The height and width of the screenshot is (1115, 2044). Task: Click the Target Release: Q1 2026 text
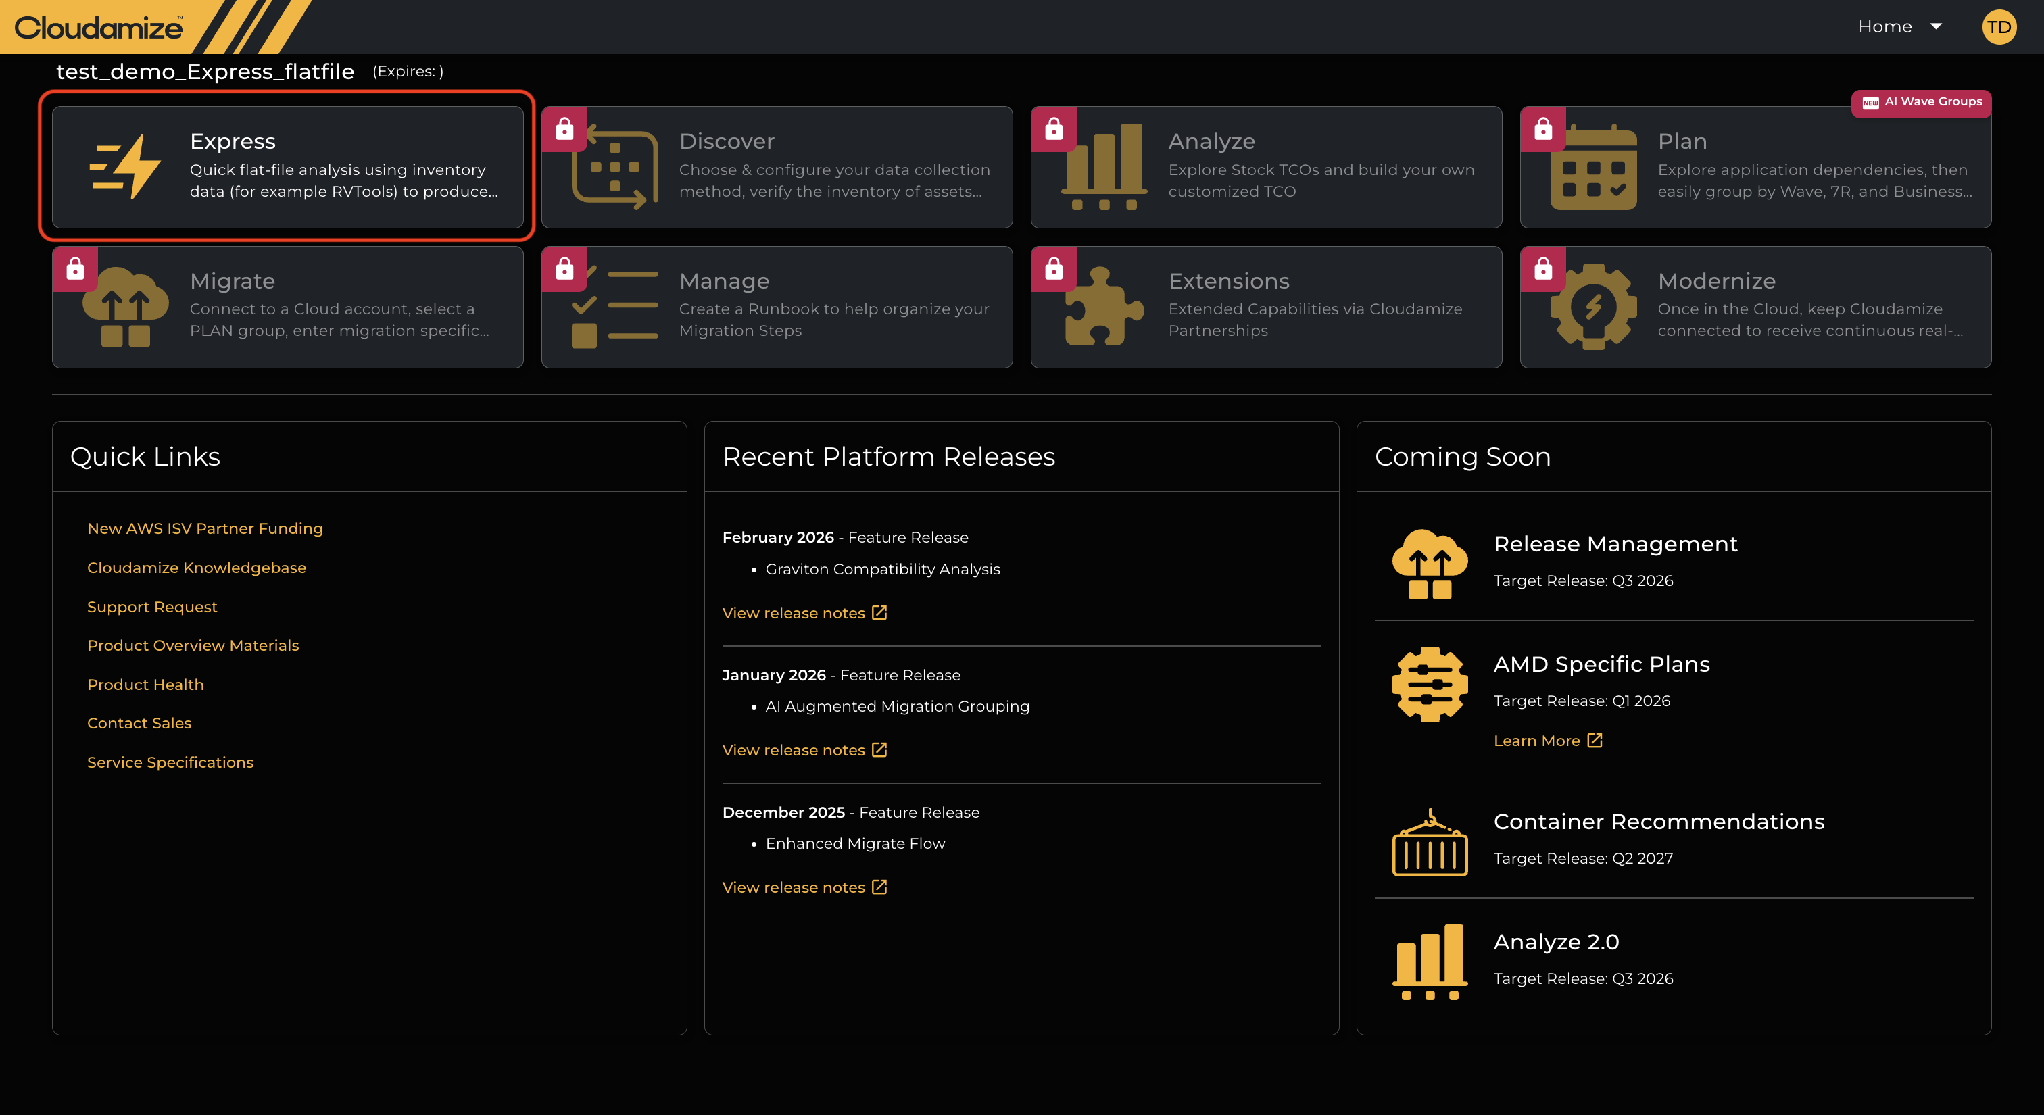pos(1582,701)
